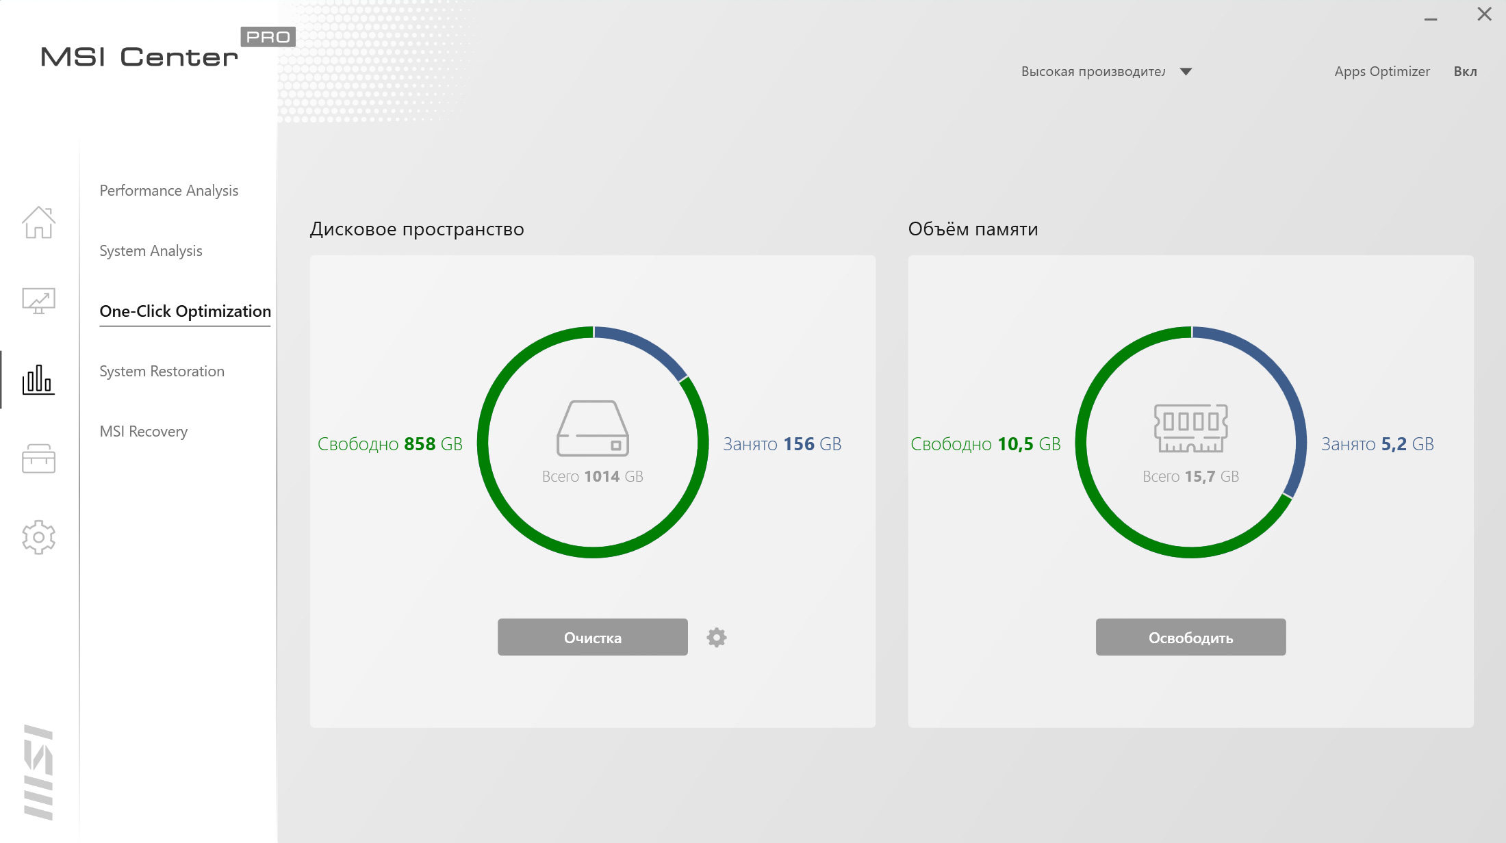Select the bar chart analysis sidebar icon

pyautogui.click(x=38, y=380)
